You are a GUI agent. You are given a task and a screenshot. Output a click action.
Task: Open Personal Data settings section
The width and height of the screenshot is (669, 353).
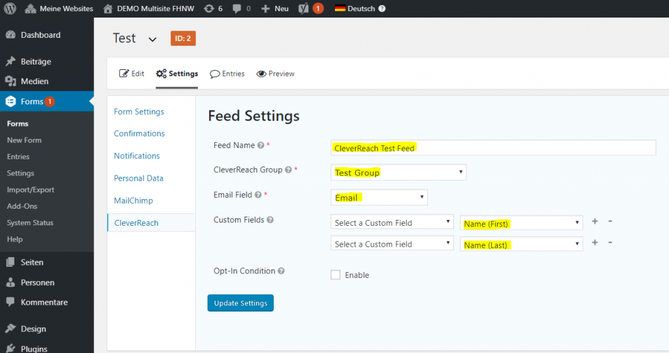[x=139, y=178]
